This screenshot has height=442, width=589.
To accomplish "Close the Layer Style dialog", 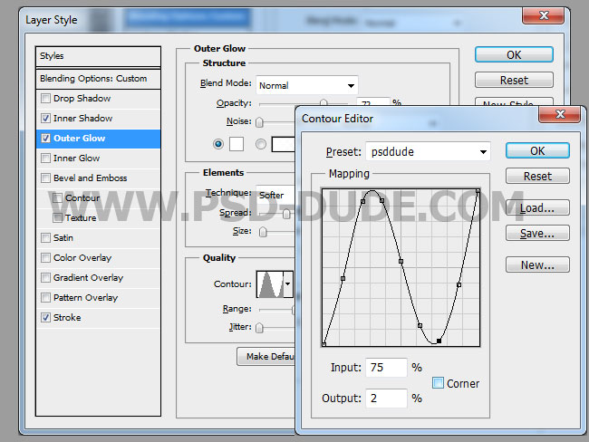I will click(x=544, y=15).
